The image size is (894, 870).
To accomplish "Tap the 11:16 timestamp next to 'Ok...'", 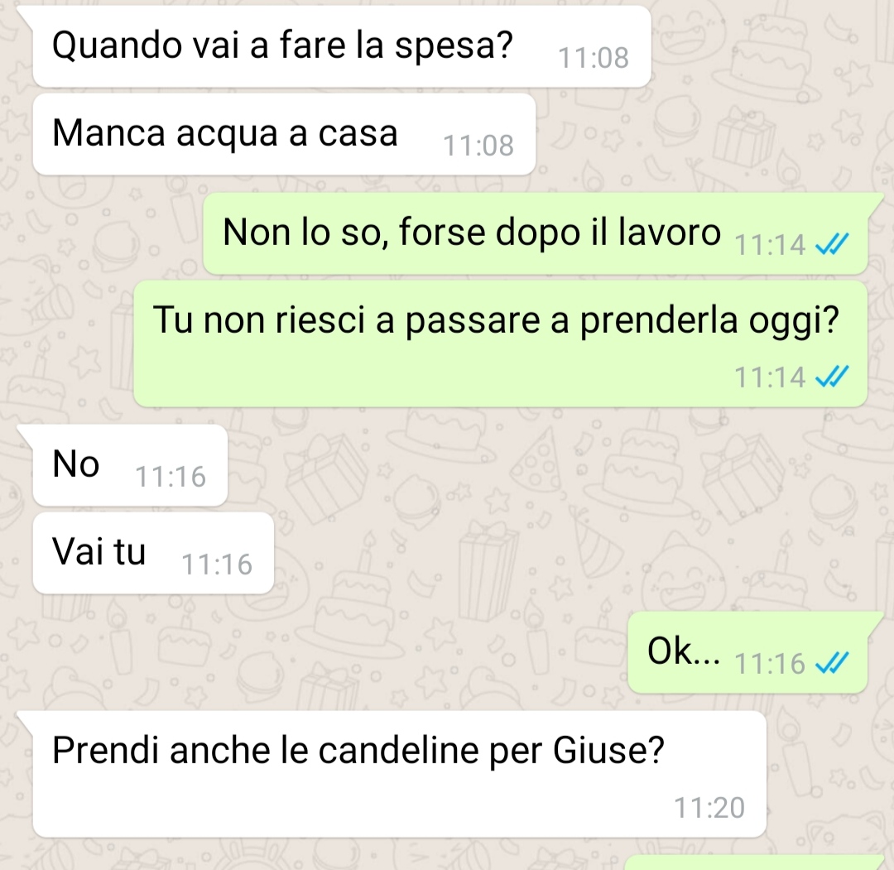I will pos(770,664).
